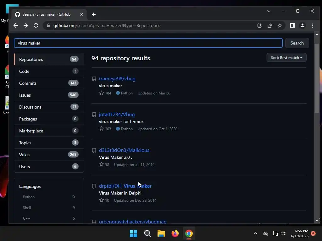The image size is (322, 241).
Task: Open the Chrome profile menu
Action: click(x=303, y=25)
